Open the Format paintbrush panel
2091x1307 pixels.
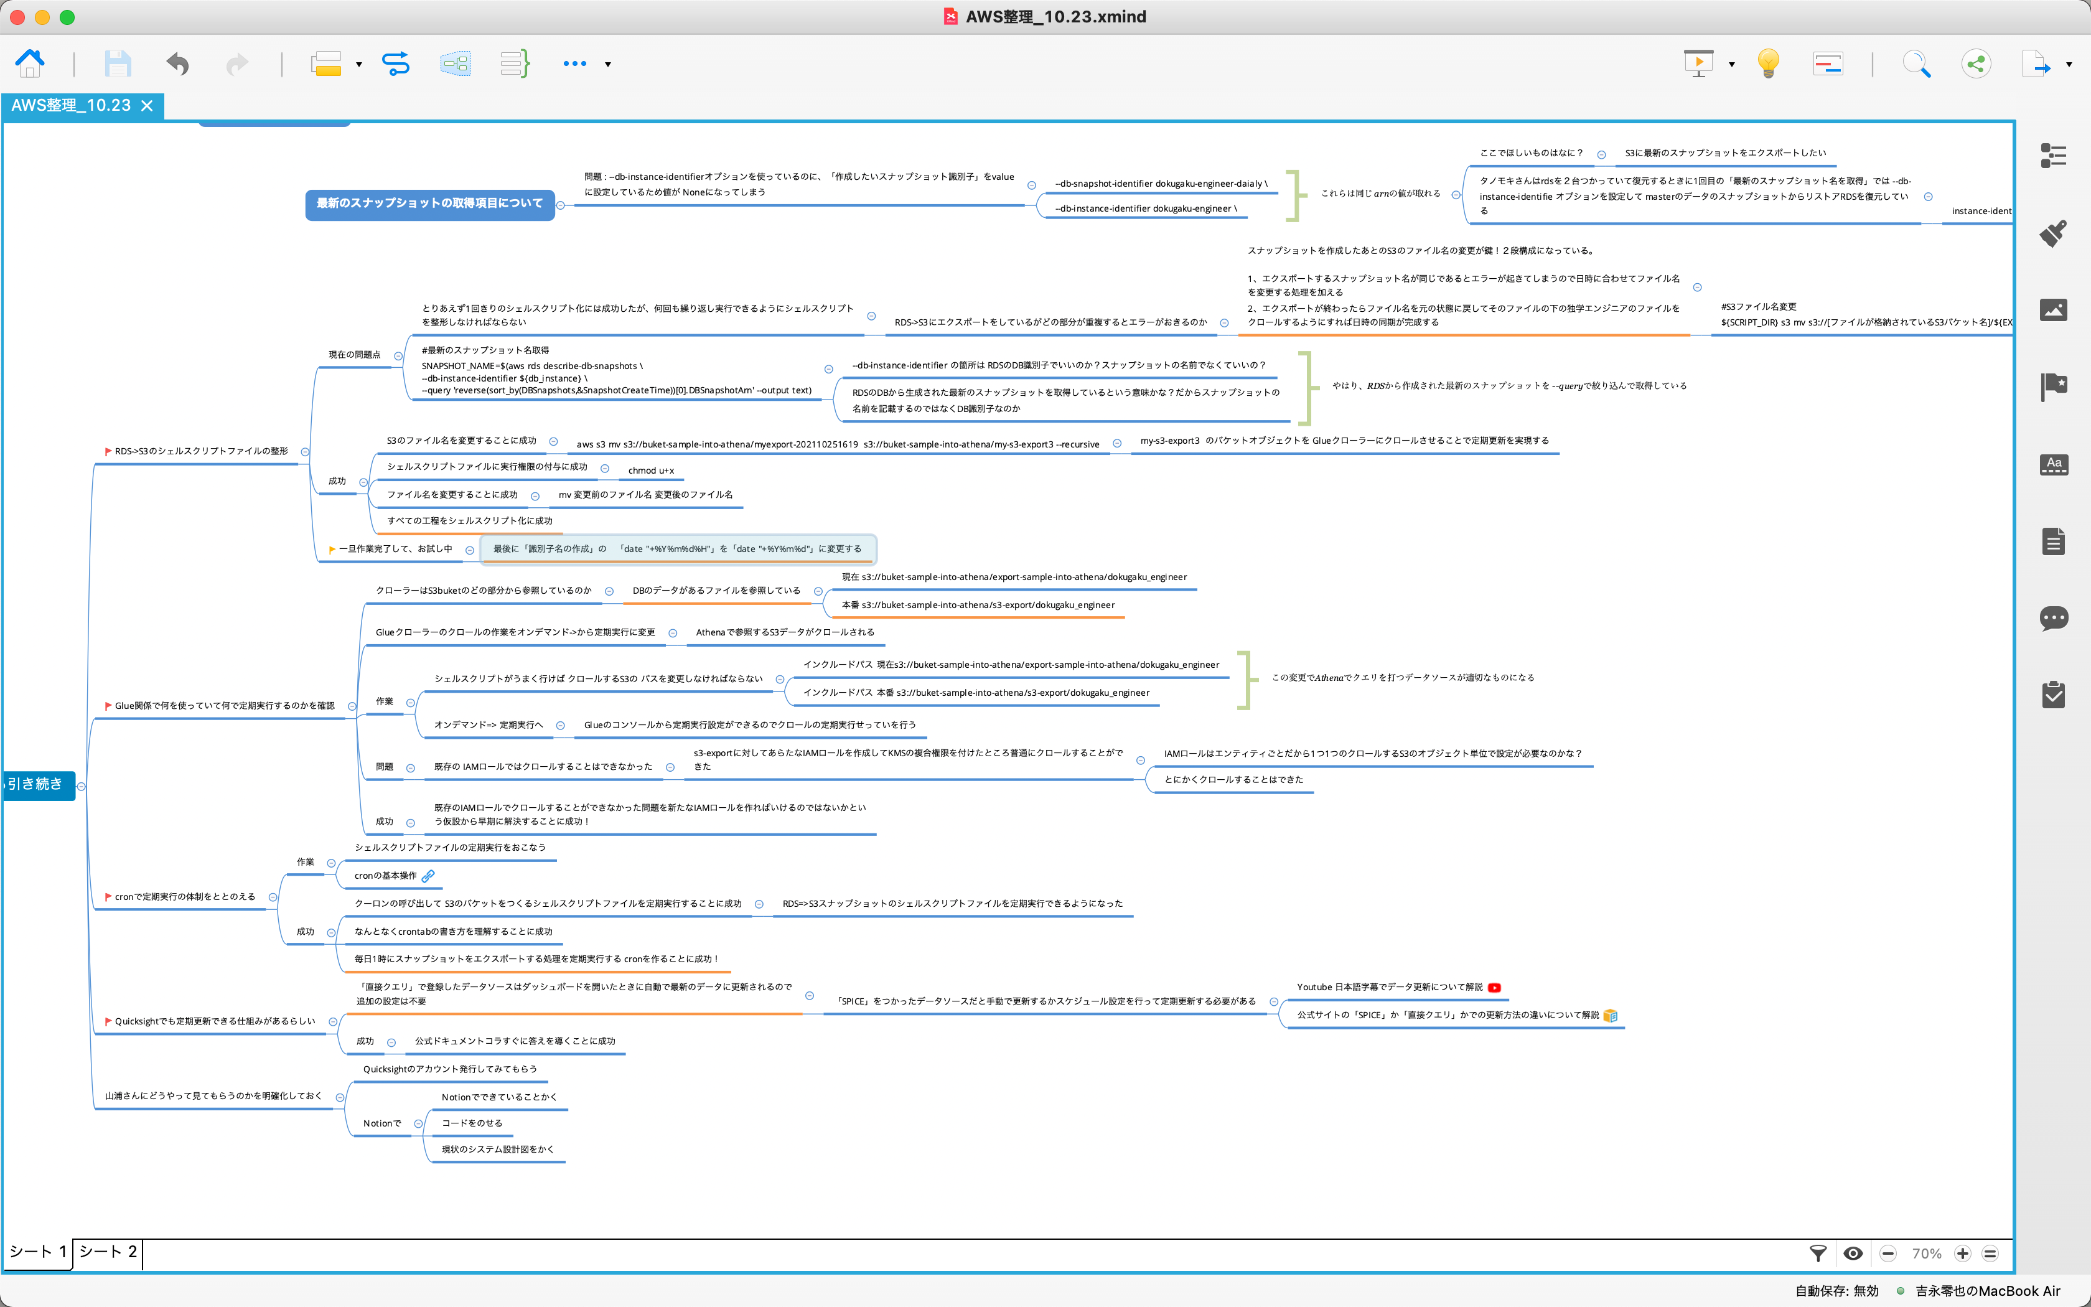2053,233
